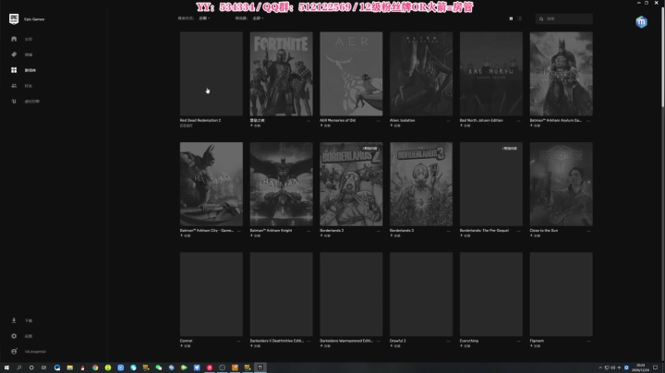665x373 pixels.
Task: Click install under Alien Isolation
Action: 395,126
